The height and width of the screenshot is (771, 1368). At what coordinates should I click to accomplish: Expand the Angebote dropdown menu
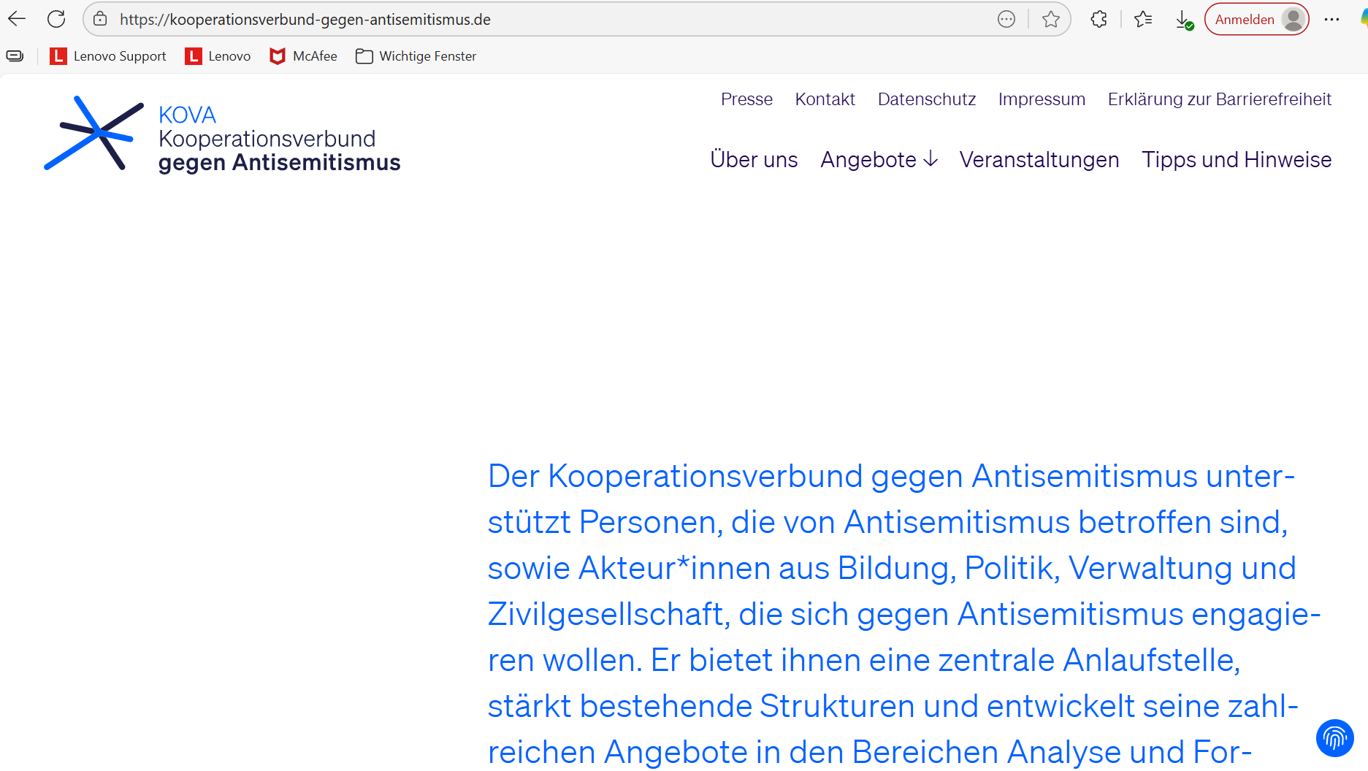coord(879,159)
